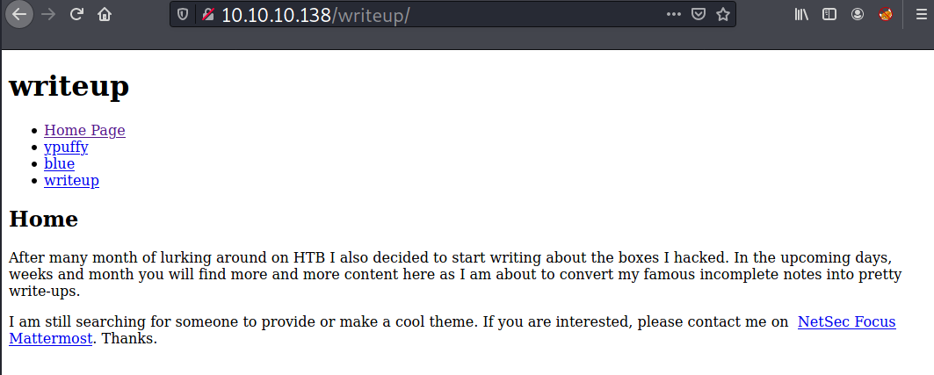The image size is (934, 375).
Task: Show the insecure connection padlock info
Action: tap(207, 15)
